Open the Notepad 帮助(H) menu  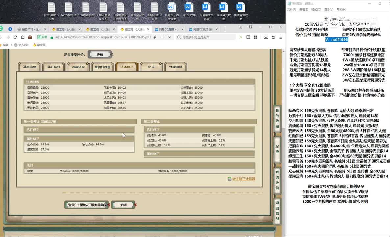click(341, 10)
